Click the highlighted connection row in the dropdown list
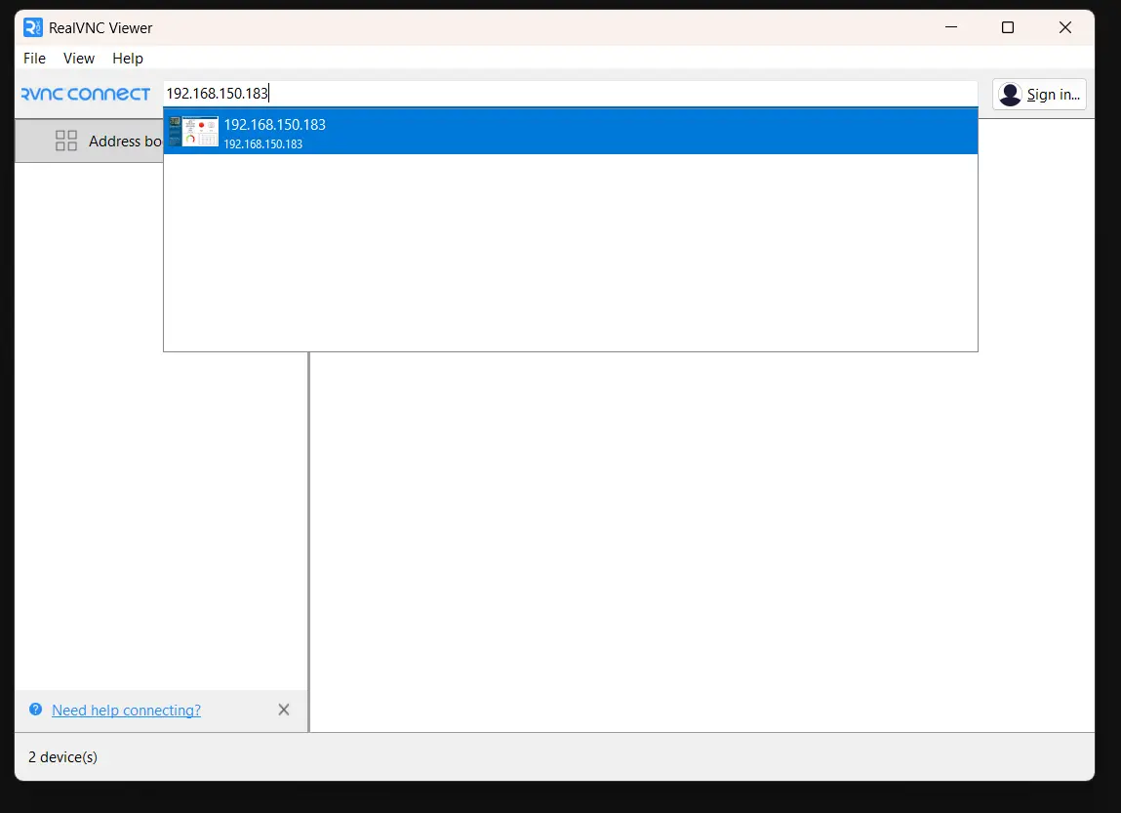Viewport: 1121px width, 813px height. (570, 131)
